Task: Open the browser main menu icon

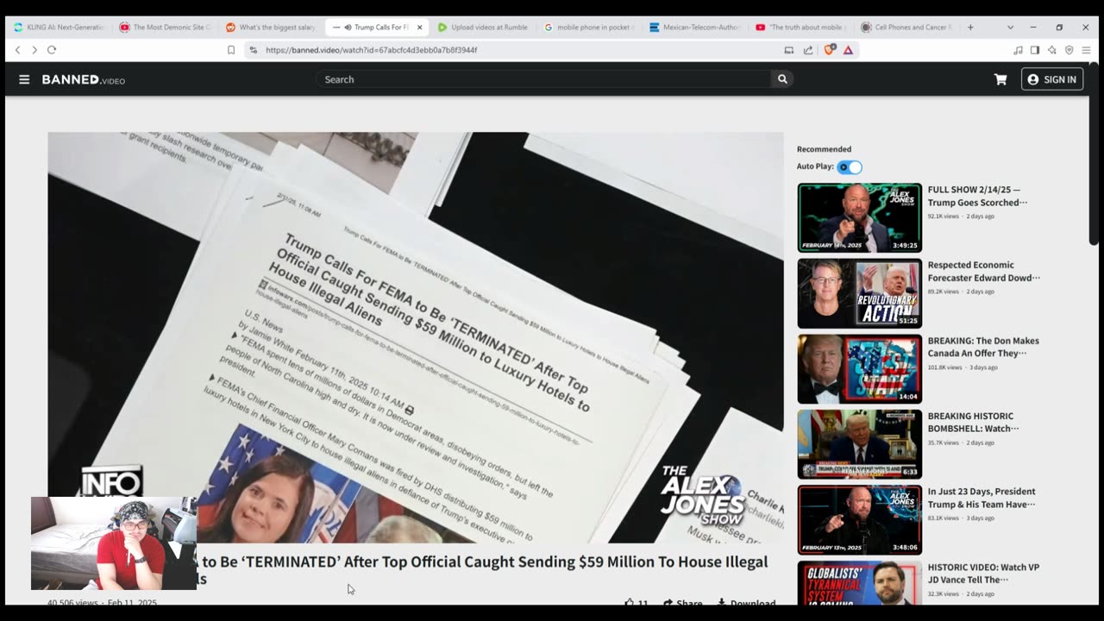Action: 1087,50
